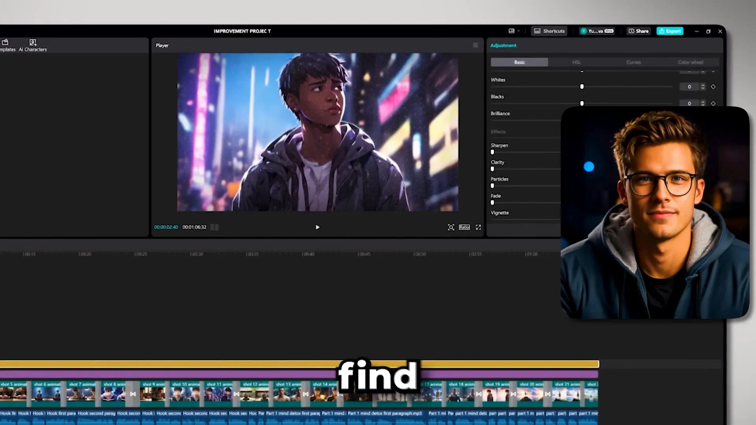The width and height of the screenshot is (756, 425).
Task: Click the project title IMPROVEMENT PROJECT
Action: tap(242, 31)
